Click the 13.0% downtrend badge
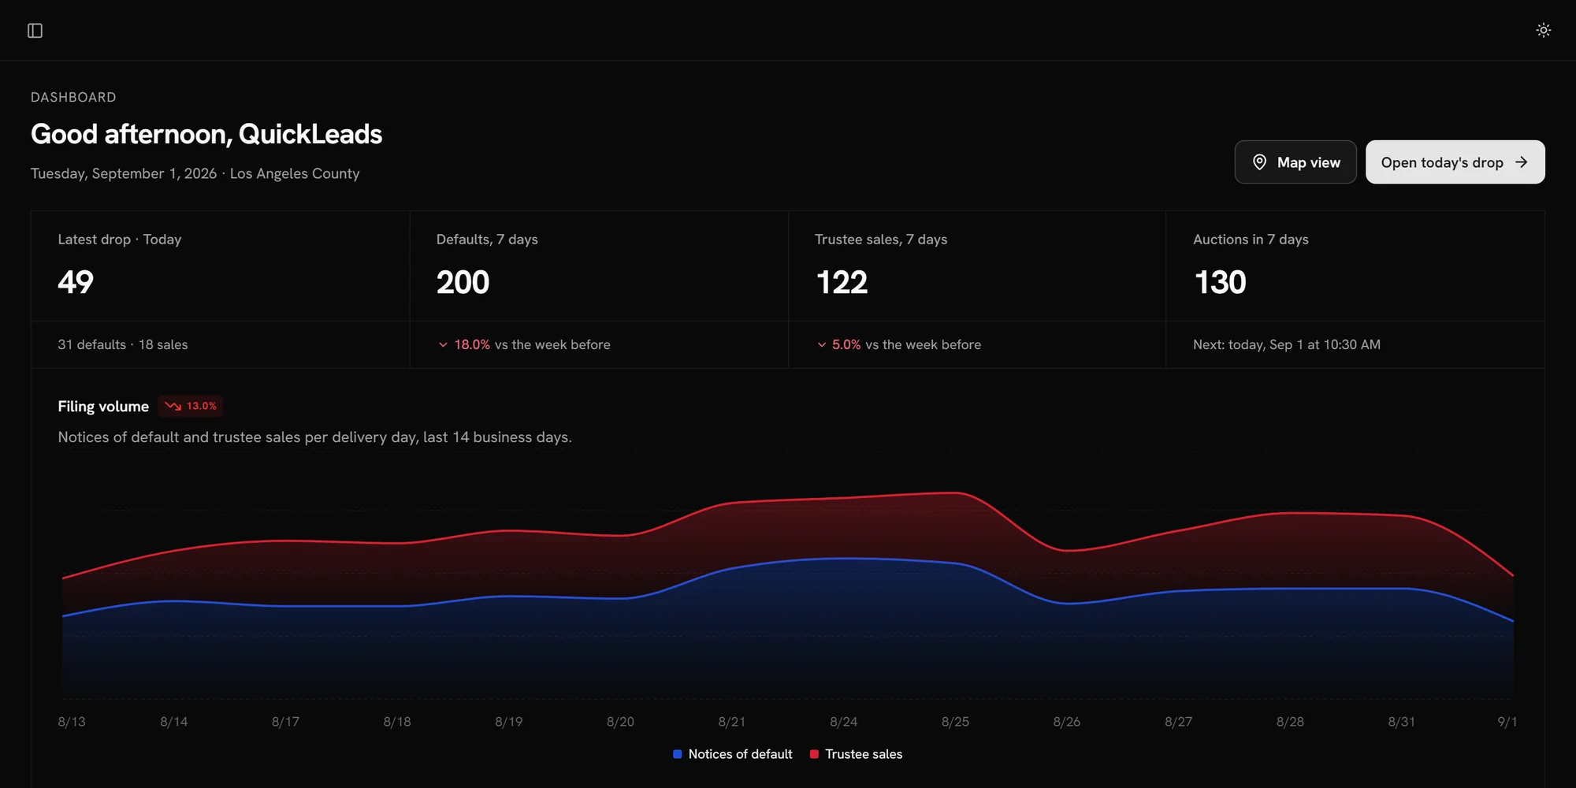The image size is (1576, 788). point(191,406)
